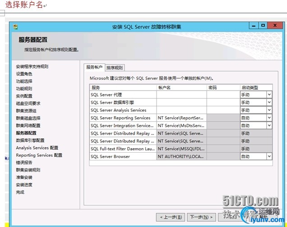287x227 pixels.
Task: Click the NT Service\ReportSer... account cell
Action: click(x=181, y=118)
